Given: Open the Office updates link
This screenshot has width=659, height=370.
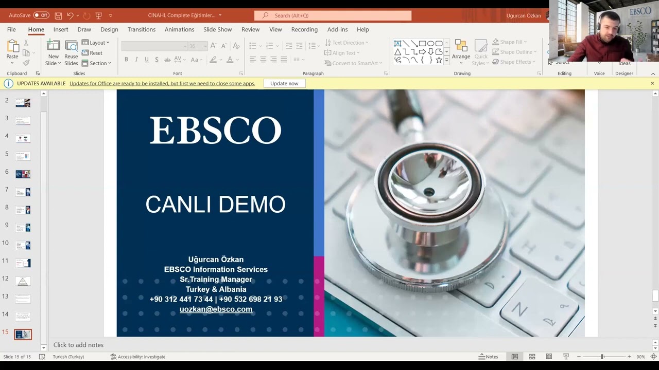Looking at the screenshot, I should [x=162, y=83].
